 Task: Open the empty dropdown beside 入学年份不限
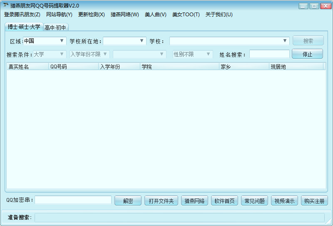click(x=139, y=54)
